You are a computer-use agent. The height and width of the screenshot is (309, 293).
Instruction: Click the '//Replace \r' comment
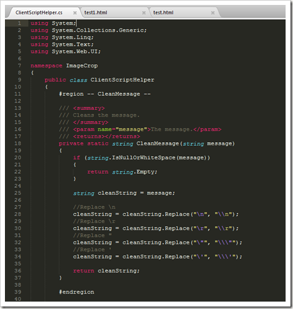tap(94, 221)
